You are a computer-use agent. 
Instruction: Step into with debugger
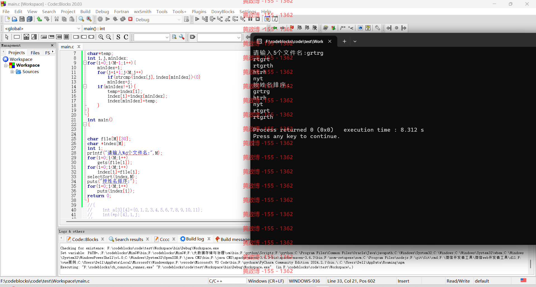220,19
